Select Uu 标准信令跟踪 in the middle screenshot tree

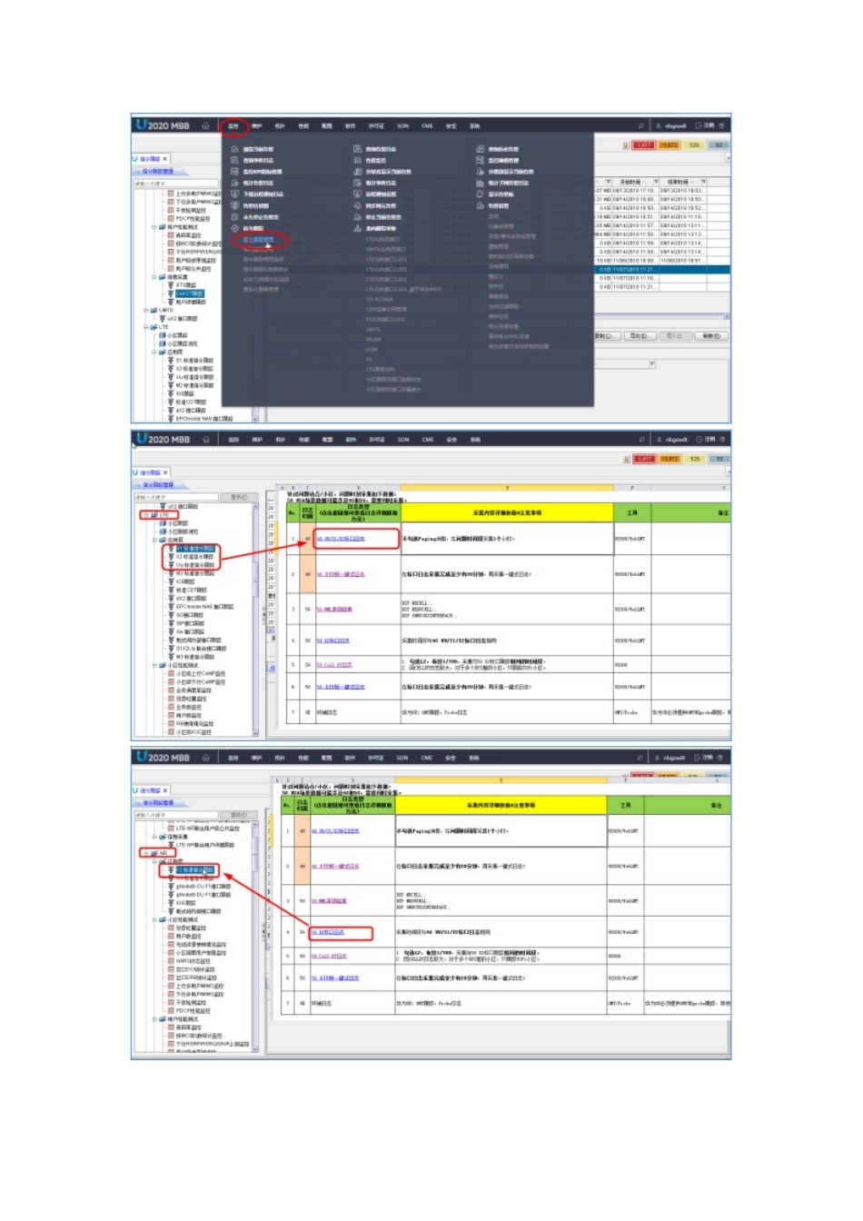click(x=194, y=565)
